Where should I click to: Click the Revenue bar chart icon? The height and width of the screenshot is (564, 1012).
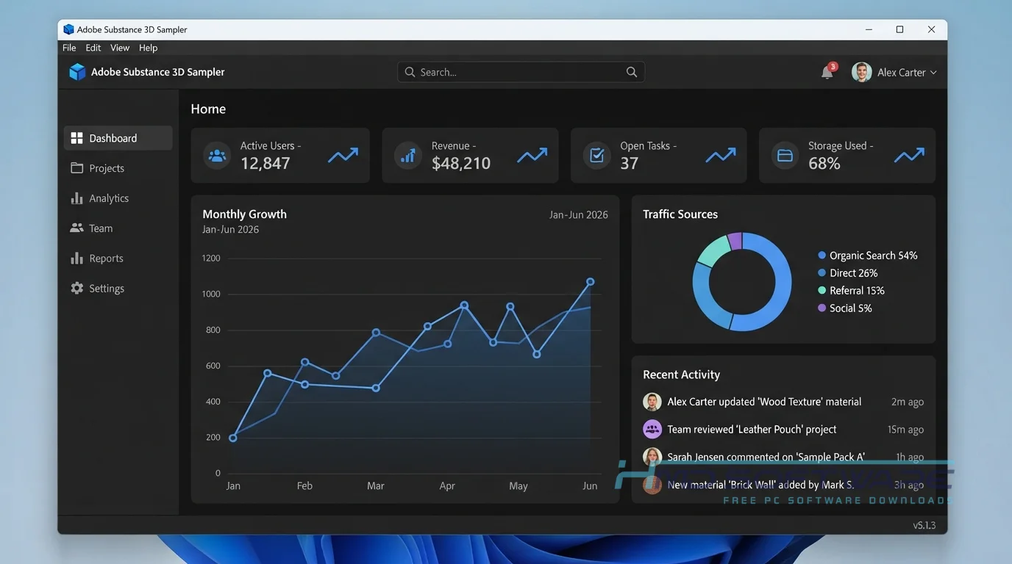point(408,156)
